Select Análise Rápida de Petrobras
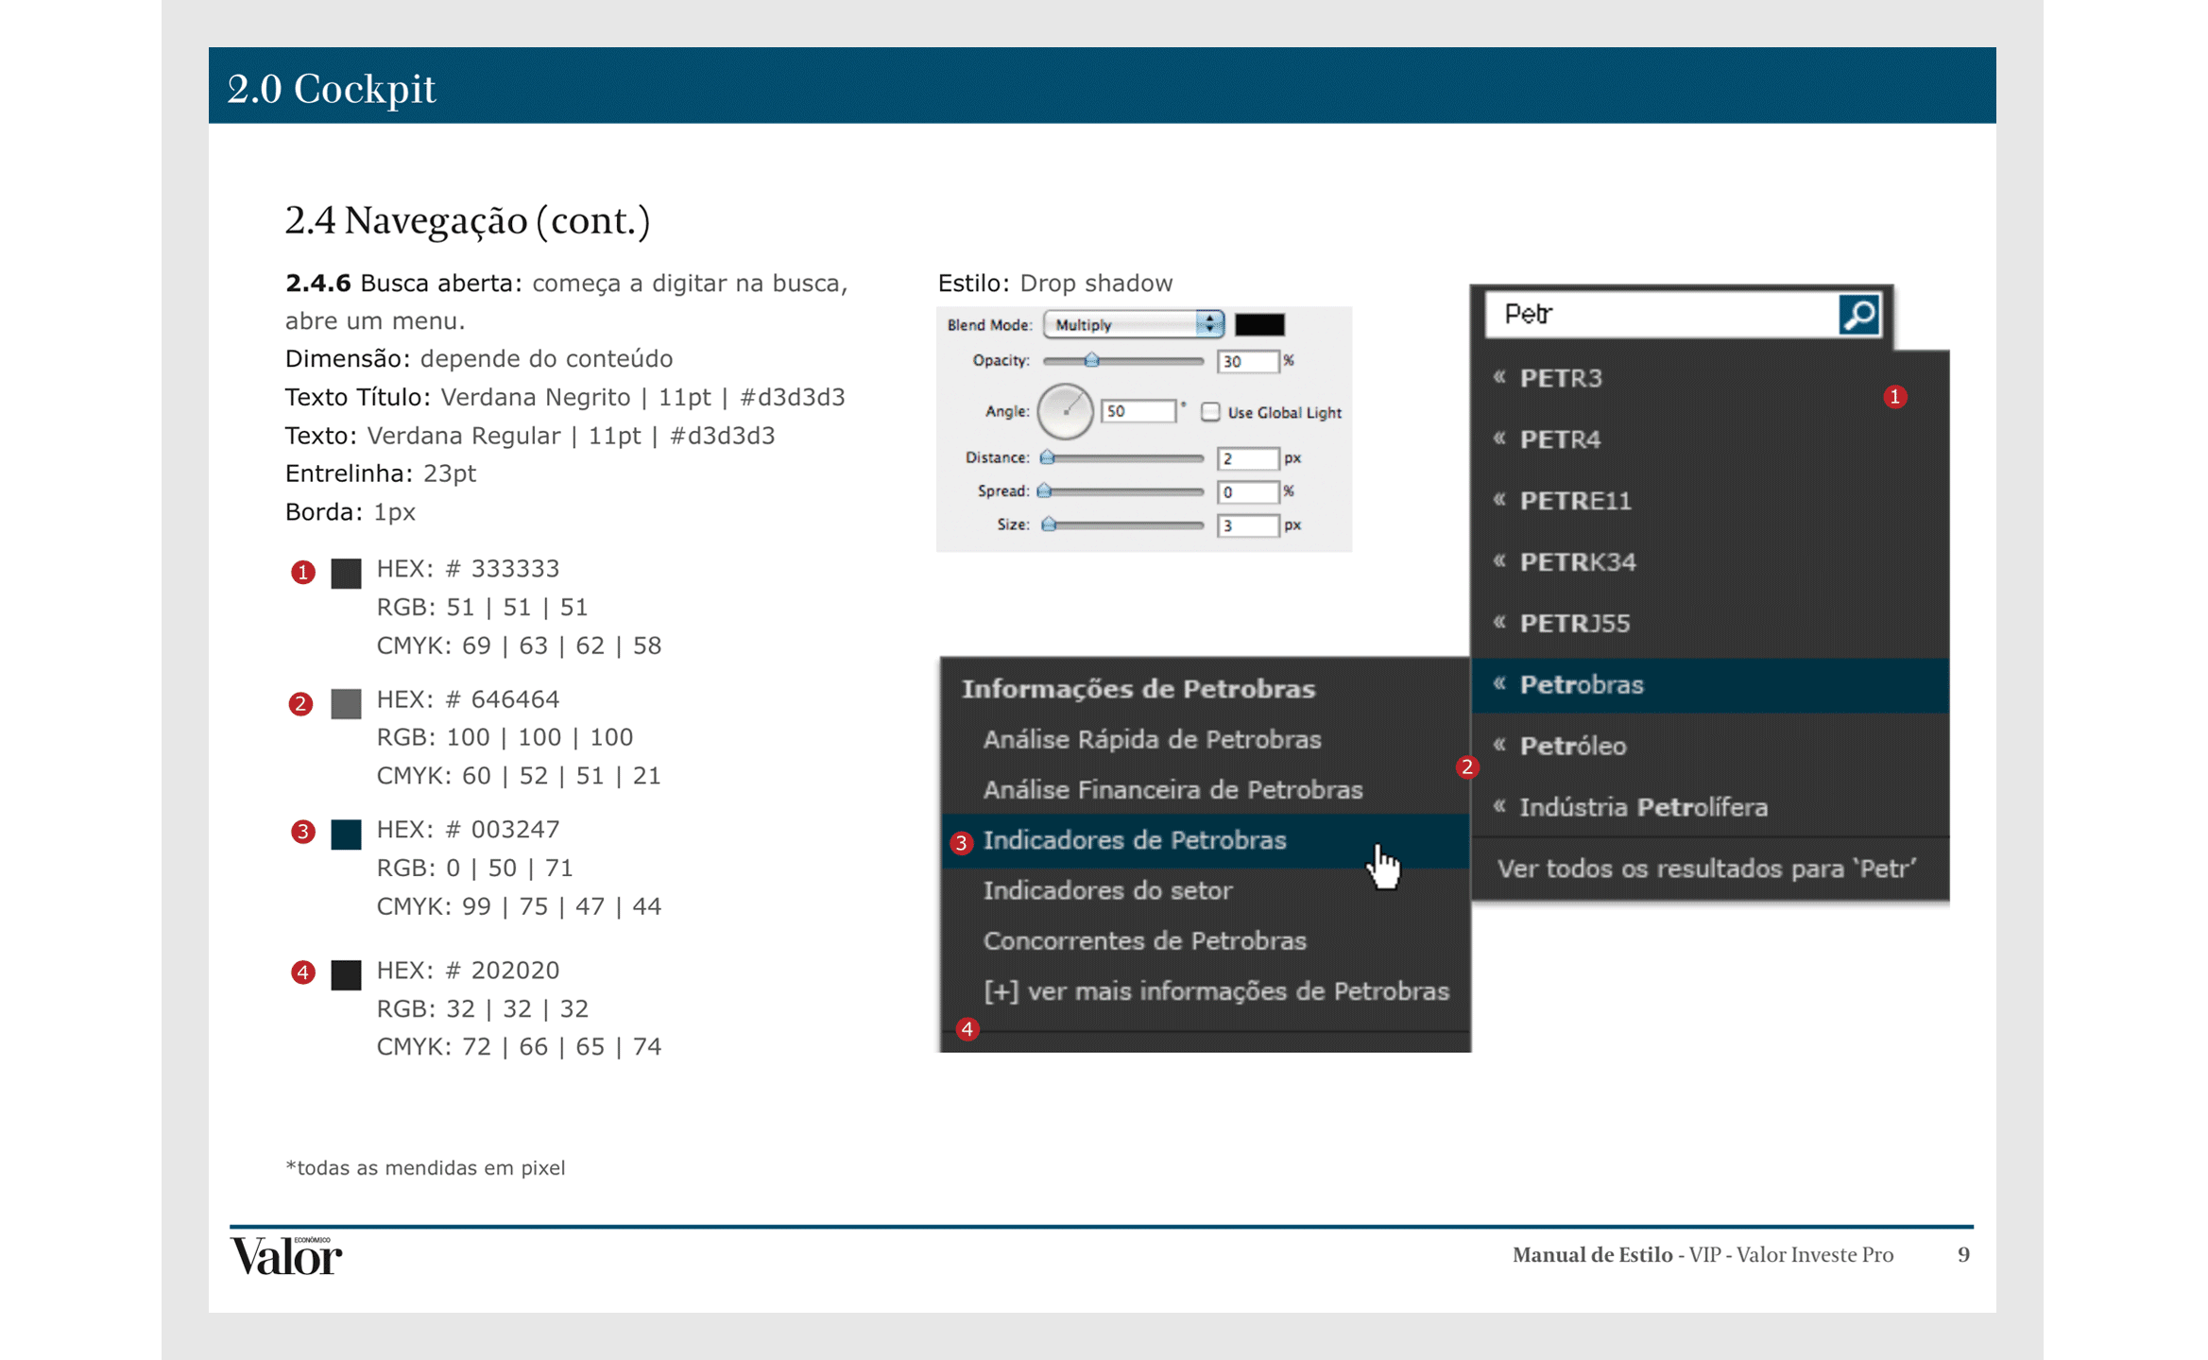The width and height of the screenshot is (2208, 1360). 1151,739
